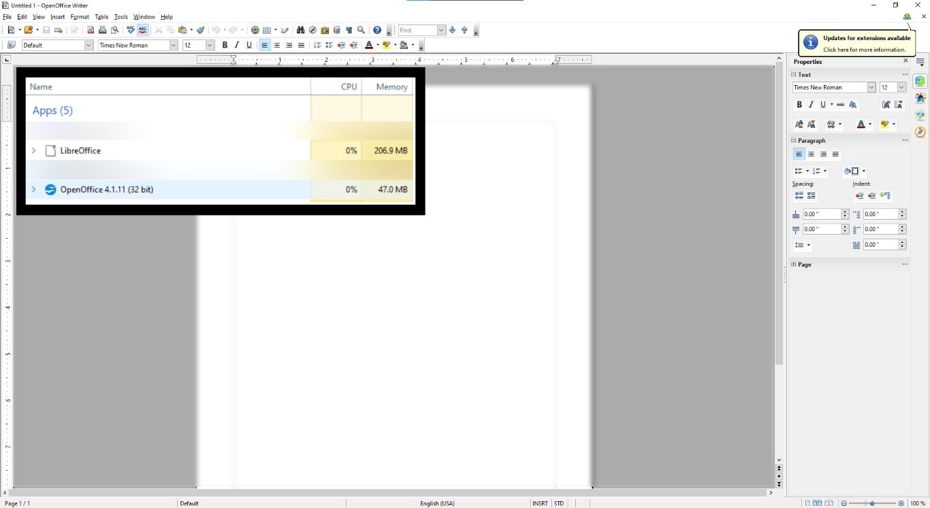Toggle Numbering in formatting toolbar

point(317,45)
